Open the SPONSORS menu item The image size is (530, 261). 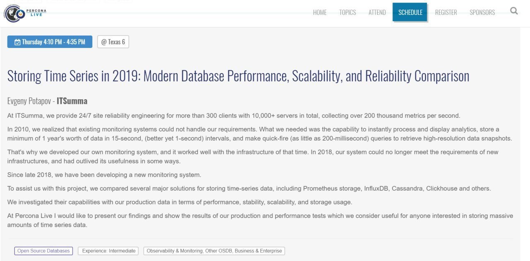click(x=482, y=12)
